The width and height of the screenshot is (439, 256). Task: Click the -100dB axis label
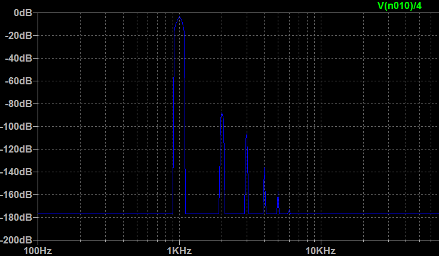click(x=16, y=126)
